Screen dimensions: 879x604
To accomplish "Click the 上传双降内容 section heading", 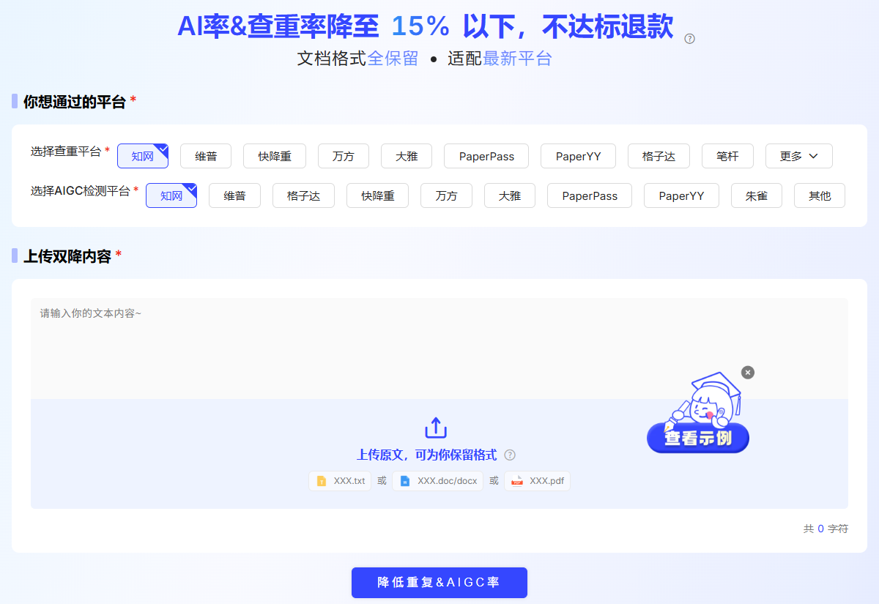I will point(67,256).
